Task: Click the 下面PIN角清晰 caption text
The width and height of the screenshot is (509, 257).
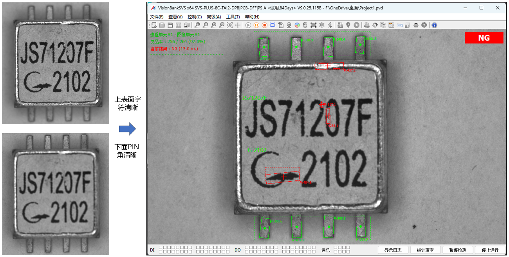Action: click(127, 151)
